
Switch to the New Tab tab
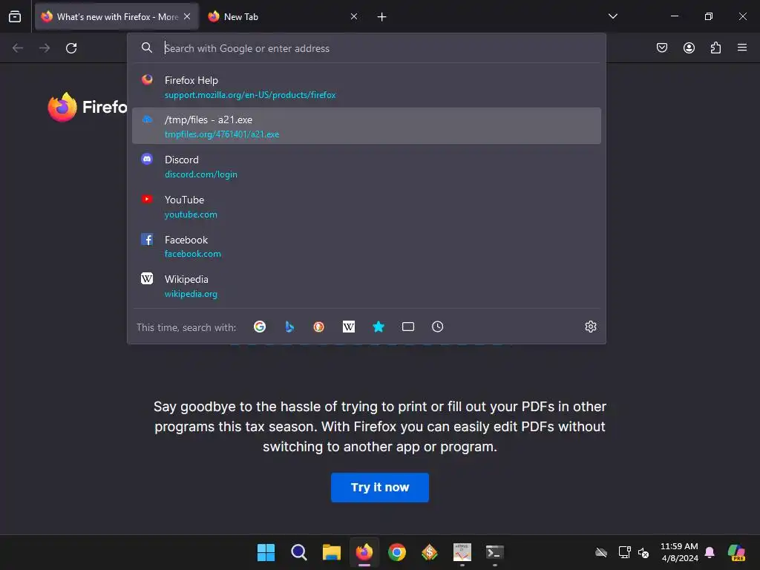pyautogui.click(x=284, y=17)
